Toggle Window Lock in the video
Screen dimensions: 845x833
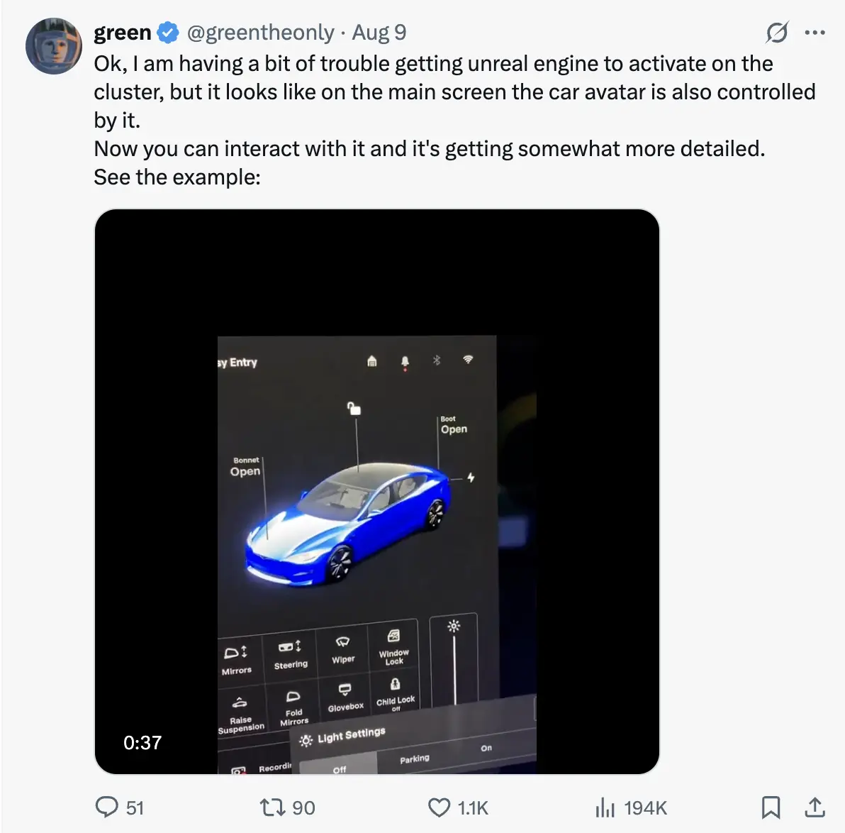pos(393,646)
